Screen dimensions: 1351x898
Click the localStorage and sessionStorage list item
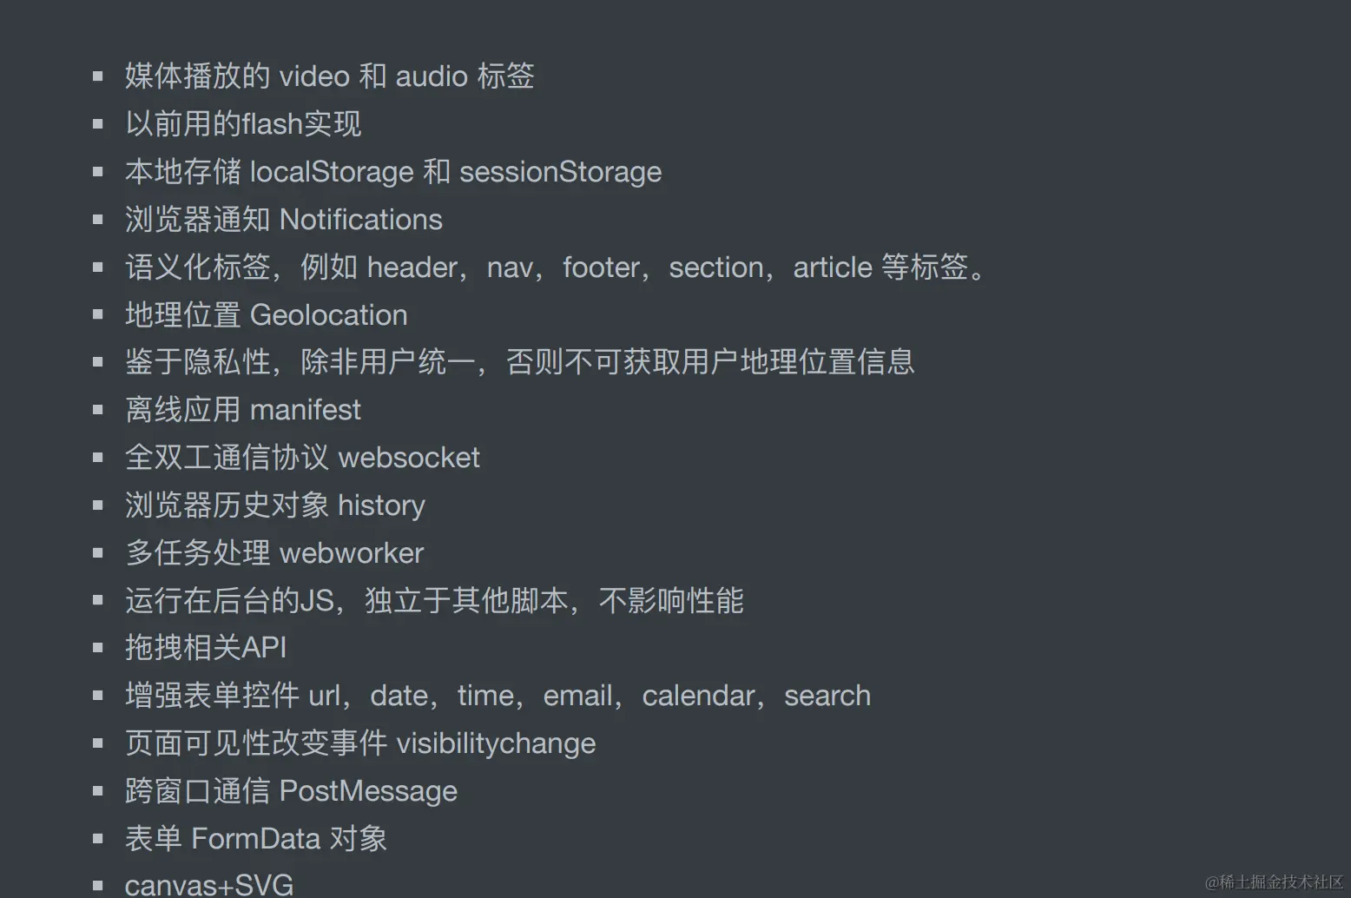(392, 172)
